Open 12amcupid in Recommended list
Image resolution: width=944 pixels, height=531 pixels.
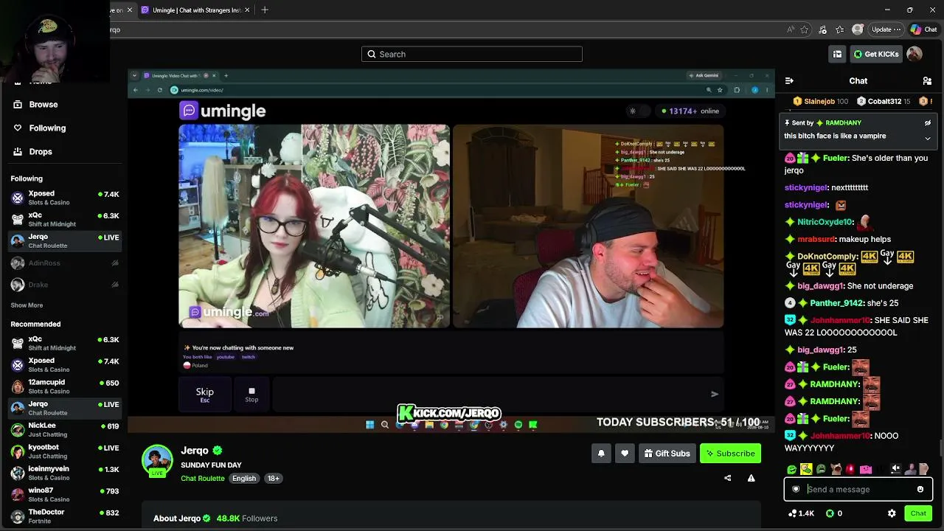click(65, 386)
